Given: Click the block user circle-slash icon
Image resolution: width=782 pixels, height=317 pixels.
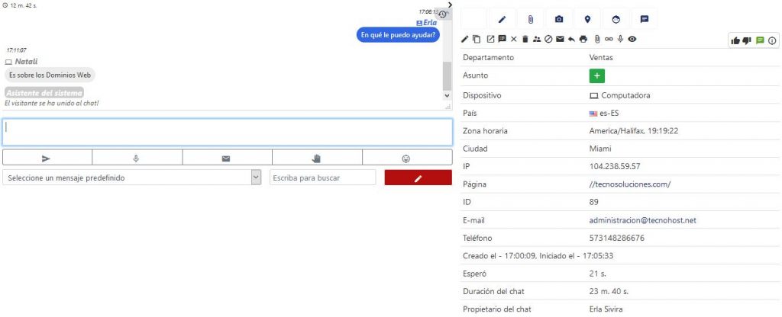Looking at the screenshot, I should coord(548,39).
